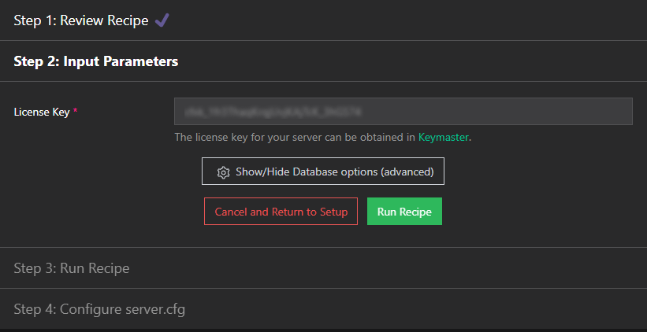Open the Keymaster link
The width and height of the screenshot is (647, 332).
pos(443,137)
